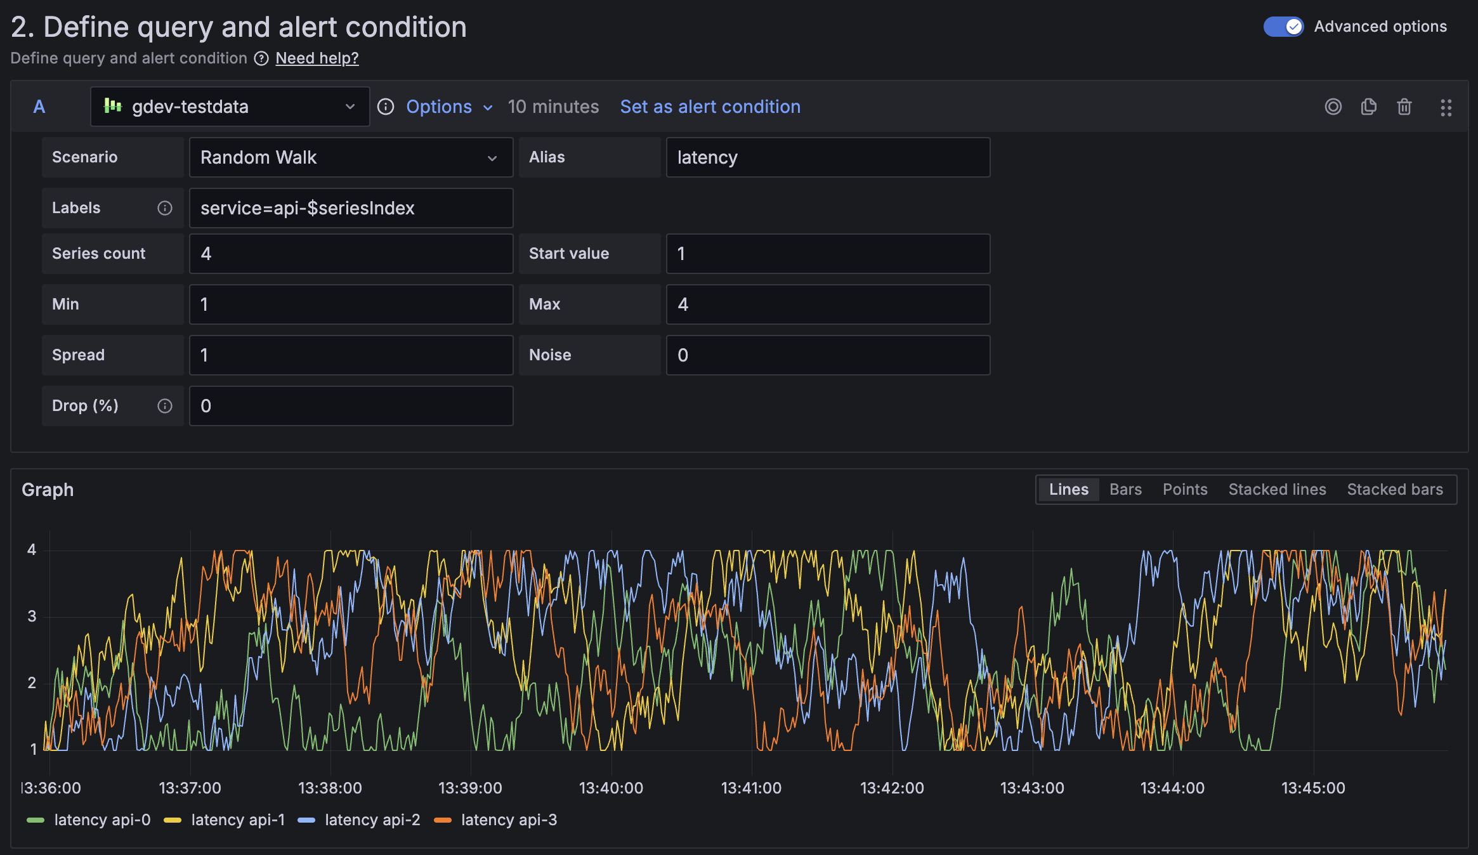Image resolution: width=1478 pixels, height=855 pixels.
Task: Disable query A visibility using the circle icon
Action: tap(1333, 107)
